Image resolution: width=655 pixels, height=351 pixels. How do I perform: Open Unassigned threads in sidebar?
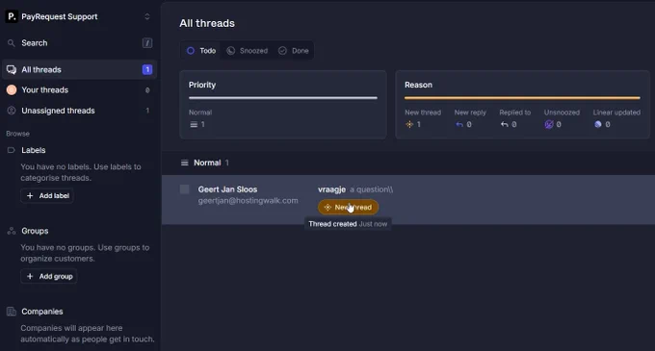tap(79, 111)
